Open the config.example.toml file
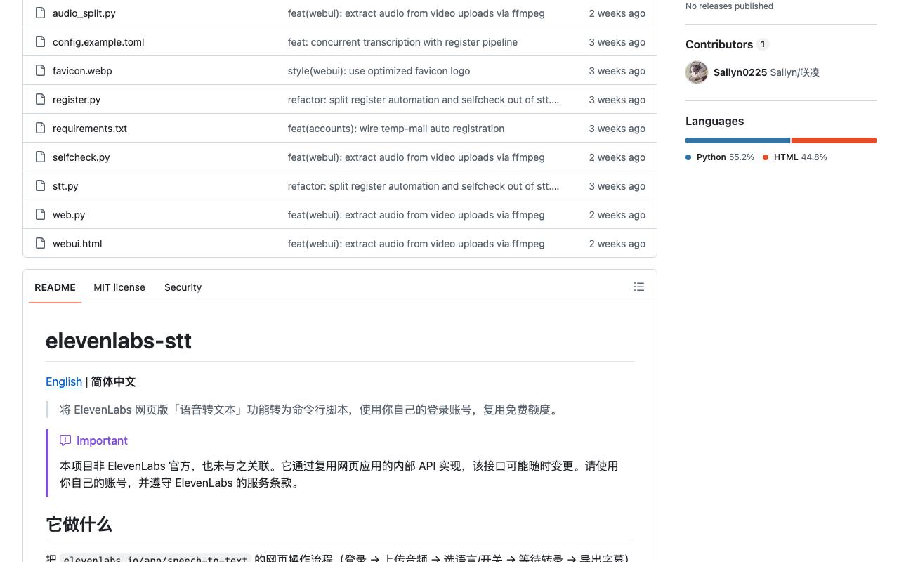Viewport: 899px width, 562px height. [98, 42]
